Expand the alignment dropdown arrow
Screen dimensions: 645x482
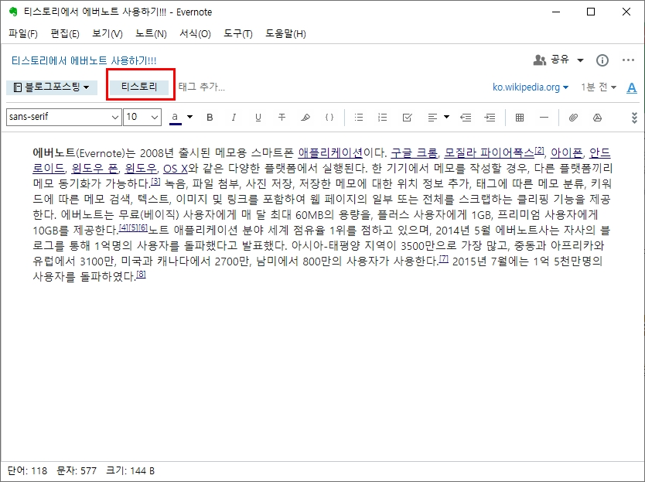447,117
